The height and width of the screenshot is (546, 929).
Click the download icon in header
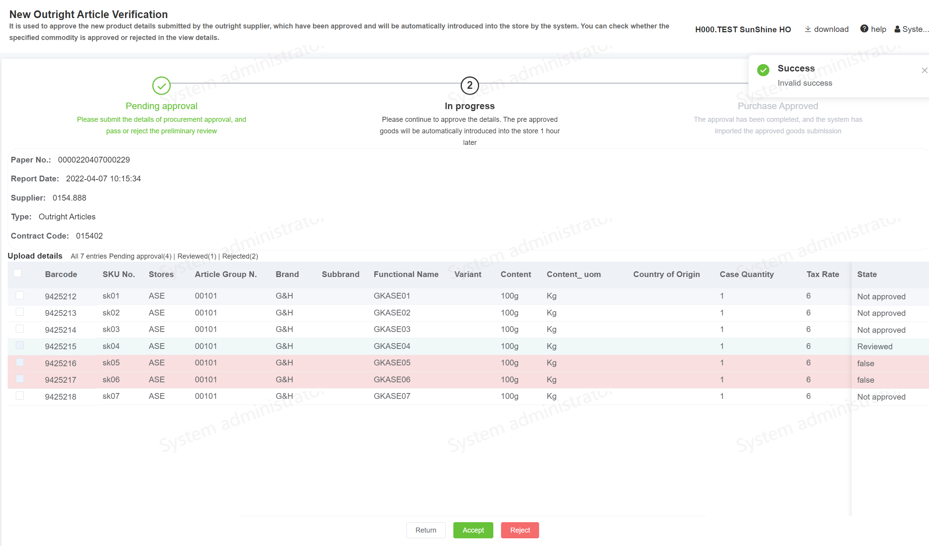[x=808, y=29]
